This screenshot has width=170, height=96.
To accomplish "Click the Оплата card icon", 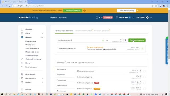I will pyautogui.click(x=22, y=90).
